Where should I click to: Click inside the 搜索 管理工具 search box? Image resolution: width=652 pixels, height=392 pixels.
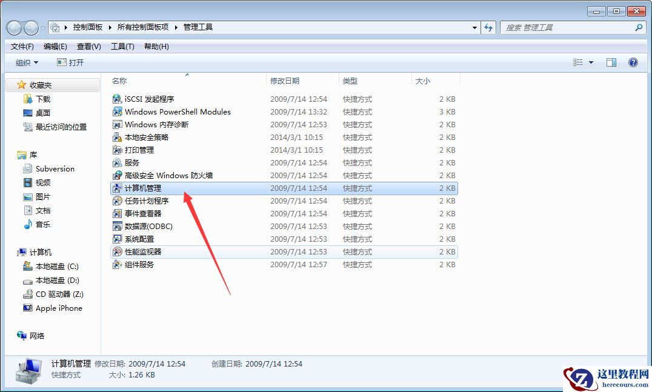pyautogui.click(x=564, y=27)
